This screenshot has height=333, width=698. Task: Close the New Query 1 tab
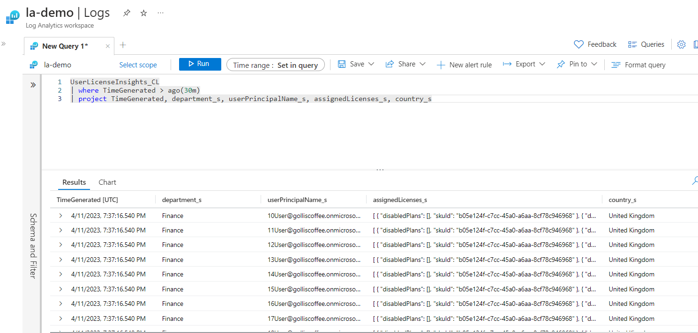coord(108,46)
